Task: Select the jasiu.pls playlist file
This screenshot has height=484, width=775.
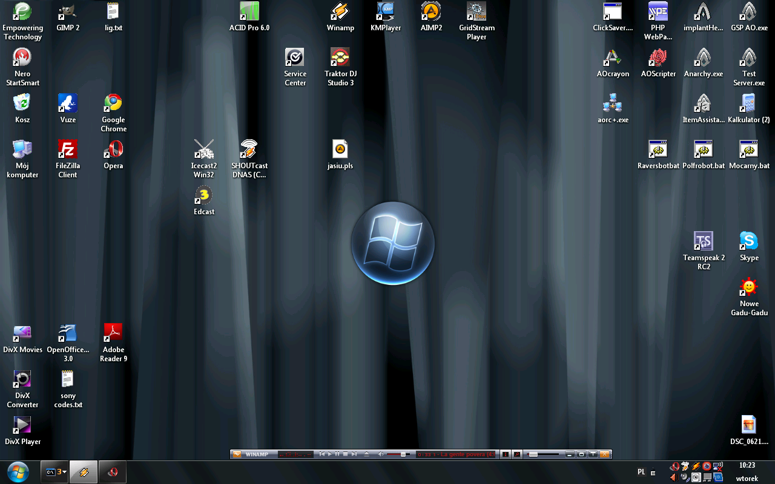Action: (340, 150)
